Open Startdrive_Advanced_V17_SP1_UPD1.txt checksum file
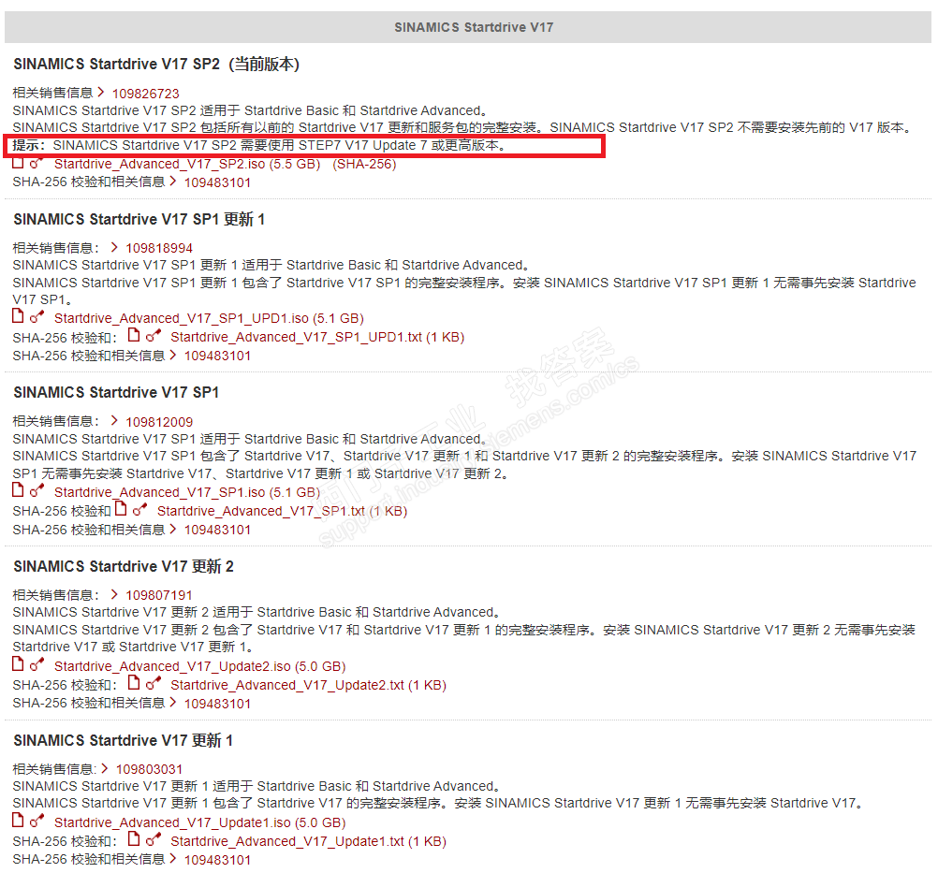 coord(317,337)
